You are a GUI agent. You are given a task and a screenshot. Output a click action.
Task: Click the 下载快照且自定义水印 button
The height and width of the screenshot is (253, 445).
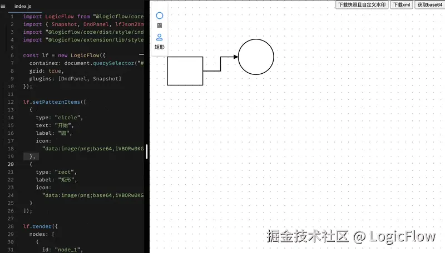pos(362,5)
